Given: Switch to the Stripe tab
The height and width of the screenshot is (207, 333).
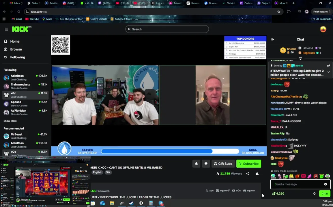Looking at the screenshot, I should [x=263, y=3].
